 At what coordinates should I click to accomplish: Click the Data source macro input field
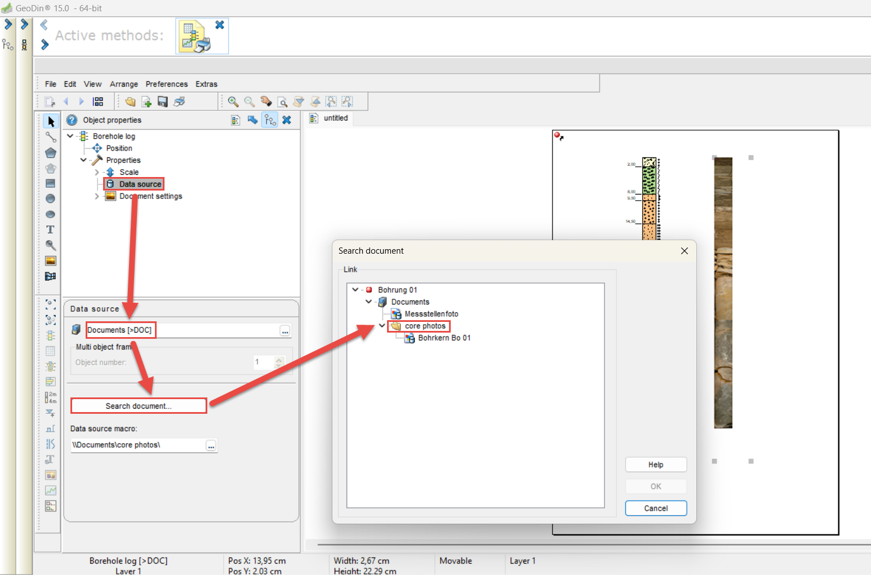pyautogui.click(x=138, y=445)
